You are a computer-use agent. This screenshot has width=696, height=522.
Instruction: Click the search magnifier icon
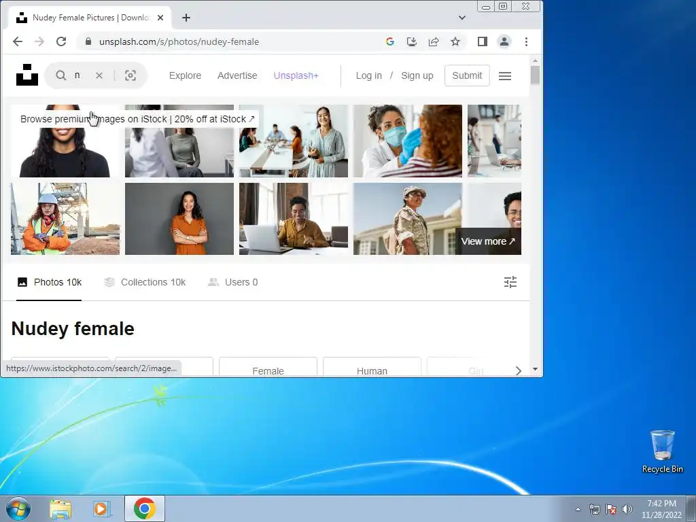[60, 75]
